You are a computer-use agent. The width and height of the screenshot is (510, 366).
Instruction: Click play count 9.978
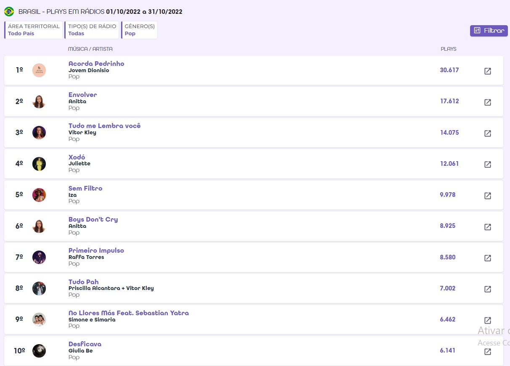tap(448, 195)
